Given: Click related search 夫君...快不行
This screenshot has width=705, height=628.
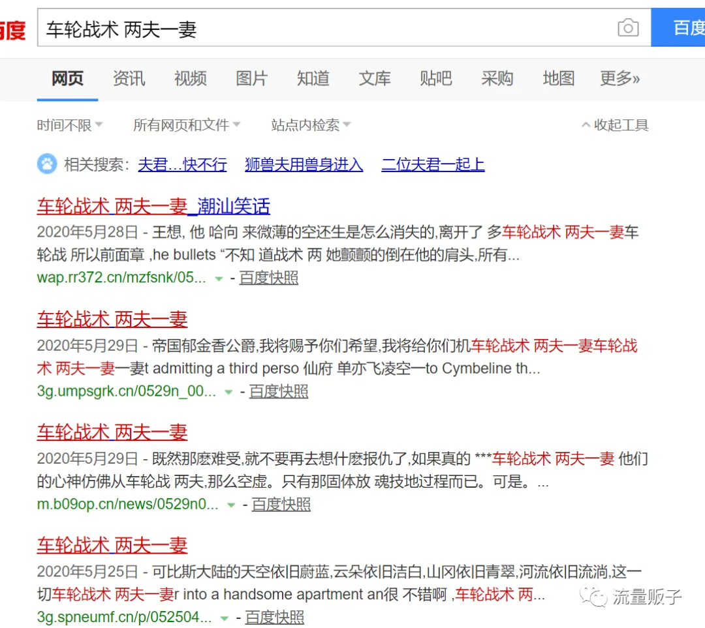Looking at the screenshot, I should (183, 164).
